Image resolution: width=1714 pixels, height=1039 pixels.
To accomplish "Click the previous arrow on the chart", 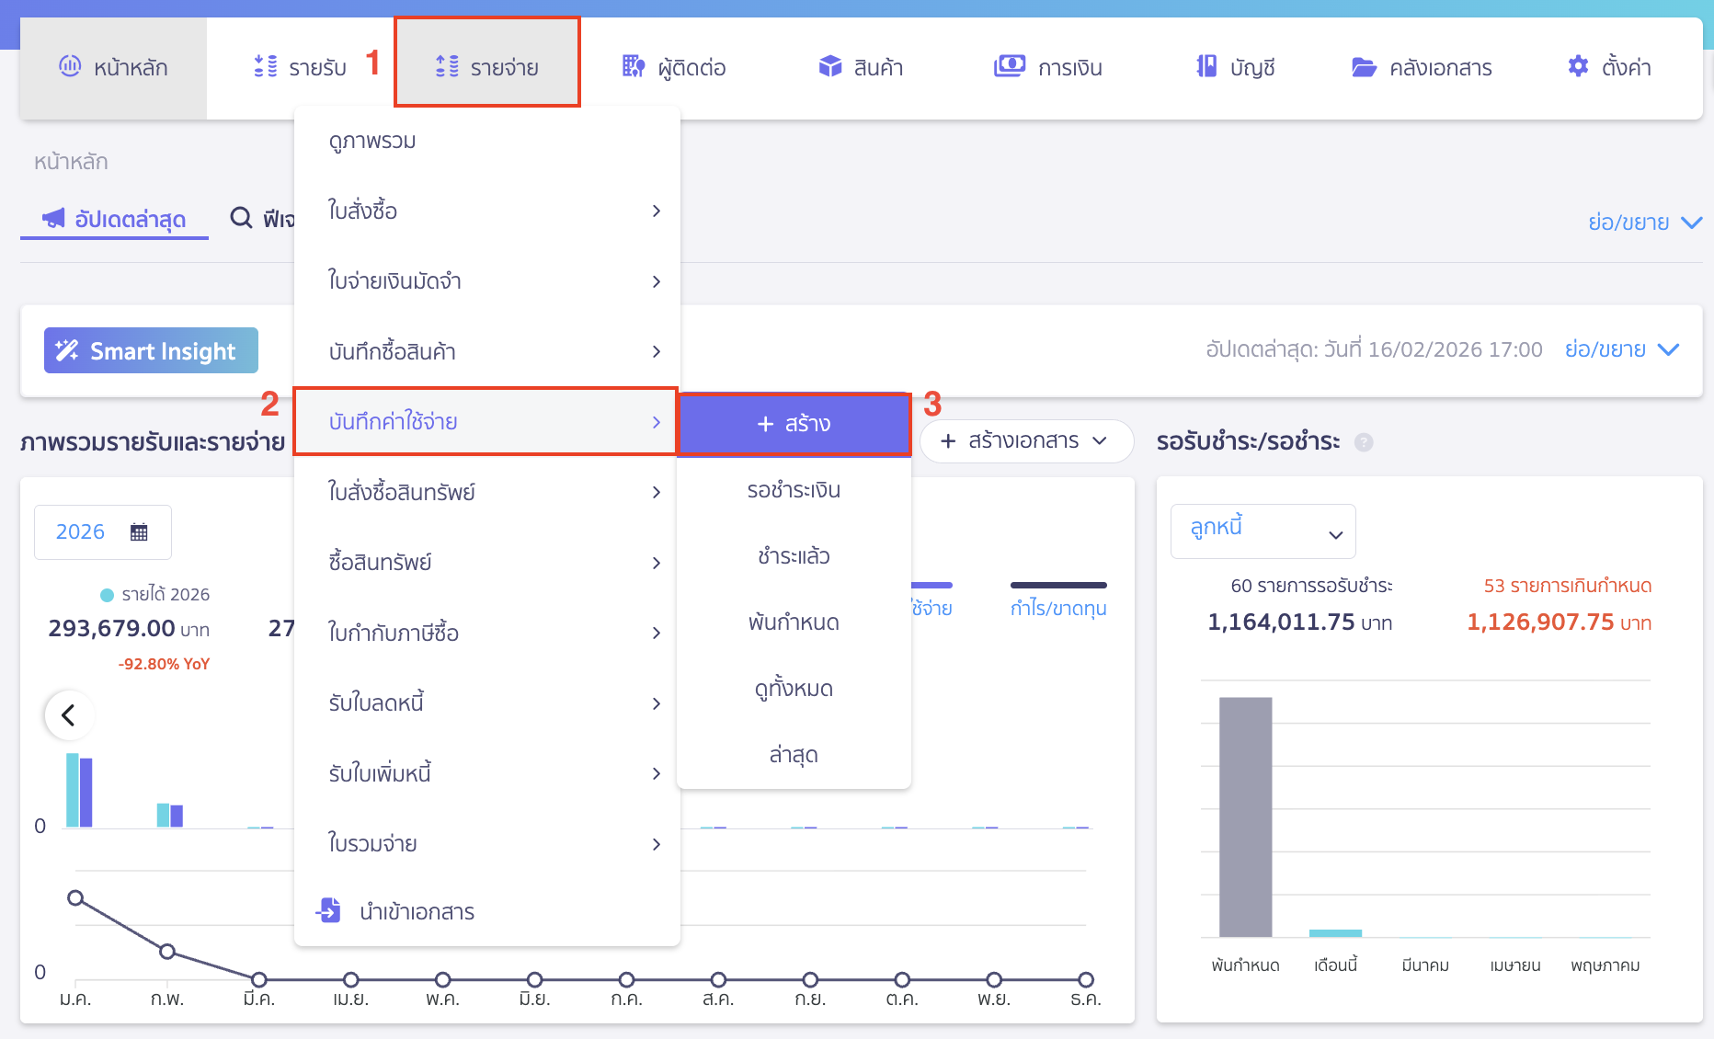I will point(69,714).
